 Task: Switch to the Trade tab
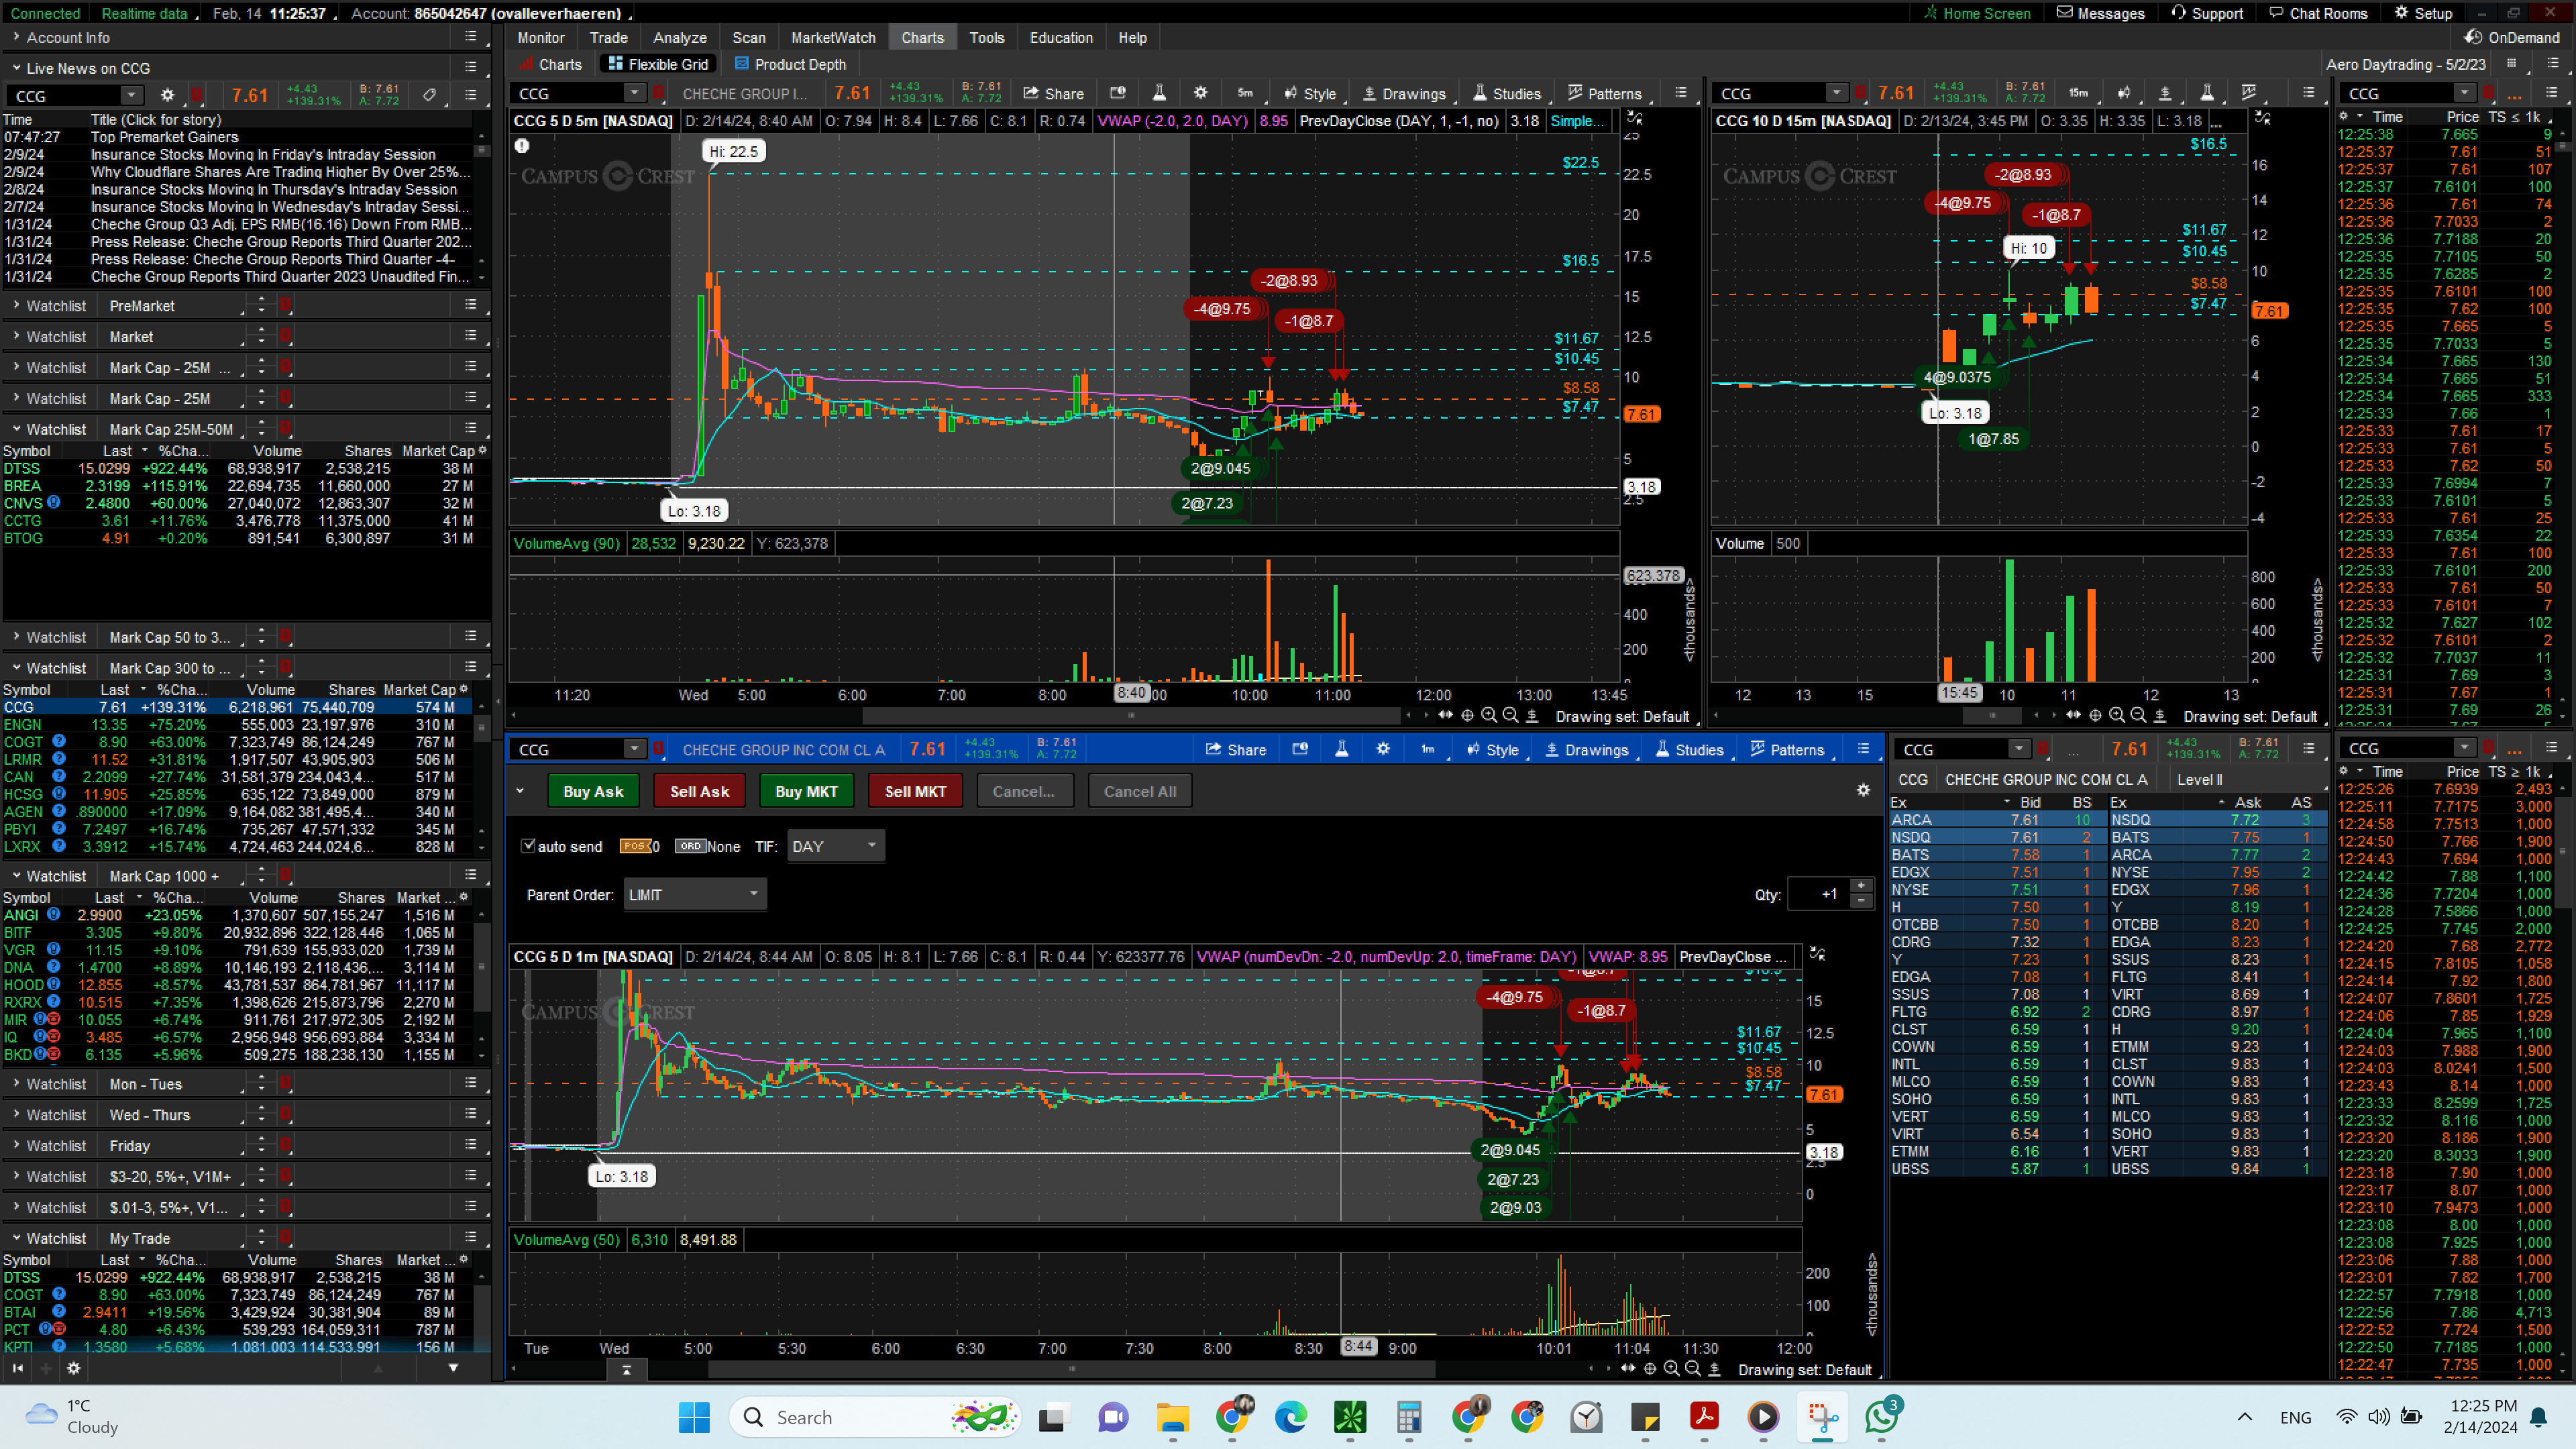[x=608, y=37]
